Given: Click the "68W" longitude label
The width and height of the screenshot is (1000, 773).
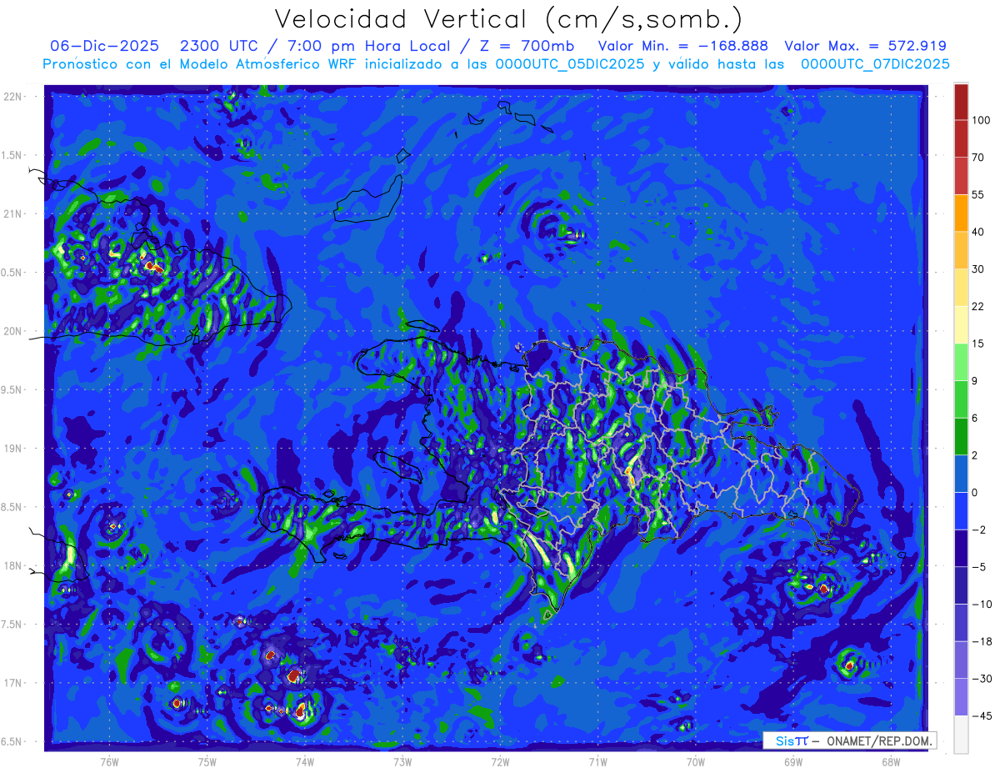Looking at the screenshot, I should click(x=891, y=762).
